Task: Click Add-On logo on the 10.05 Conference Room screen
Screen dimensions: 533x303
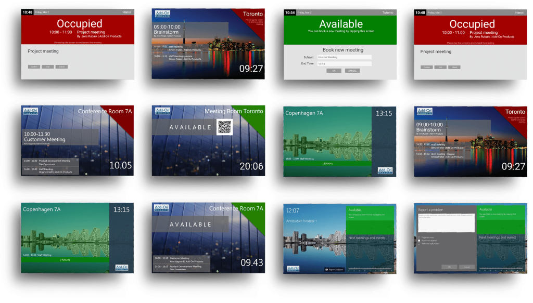Action: 31,112
